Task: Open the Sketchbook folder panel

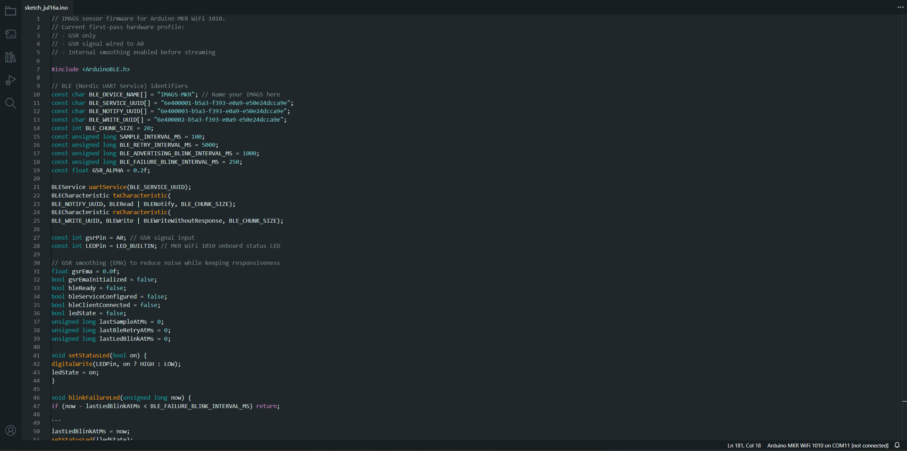Action: (11, 11)
